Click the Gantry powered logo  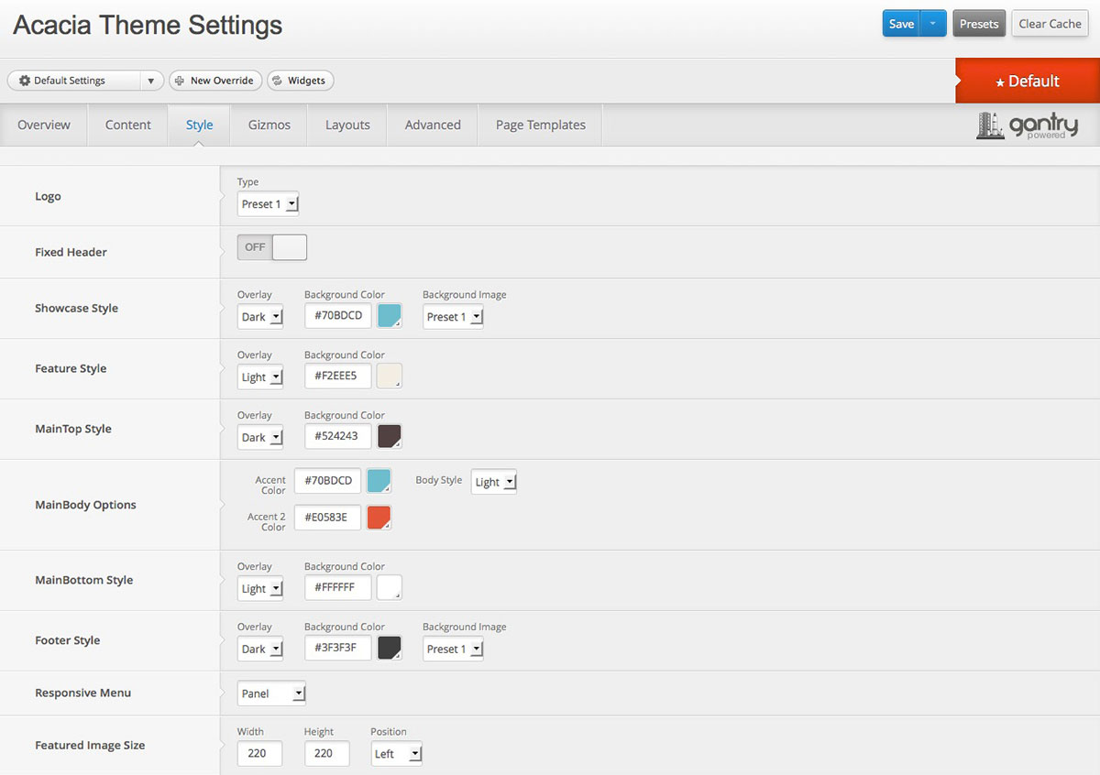(x=1027, y=126)
